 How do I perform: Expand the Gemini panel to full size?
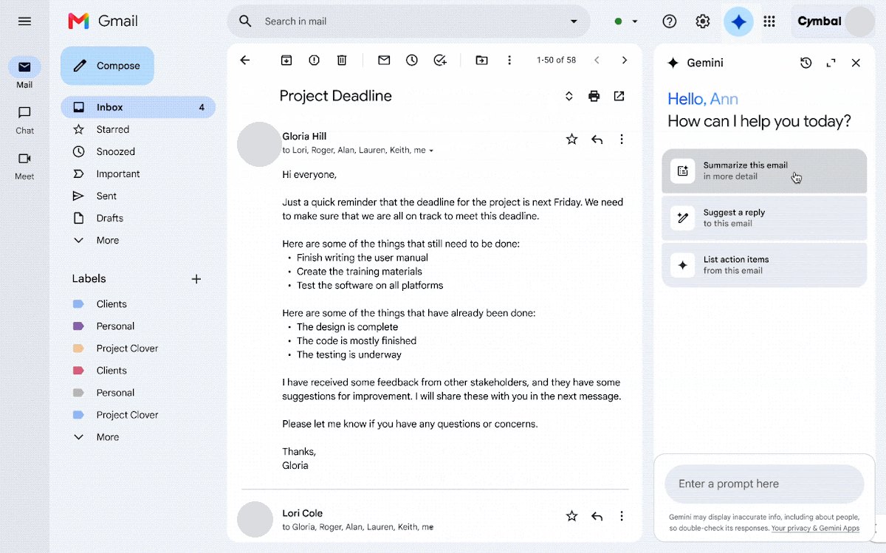click(831, 63)
